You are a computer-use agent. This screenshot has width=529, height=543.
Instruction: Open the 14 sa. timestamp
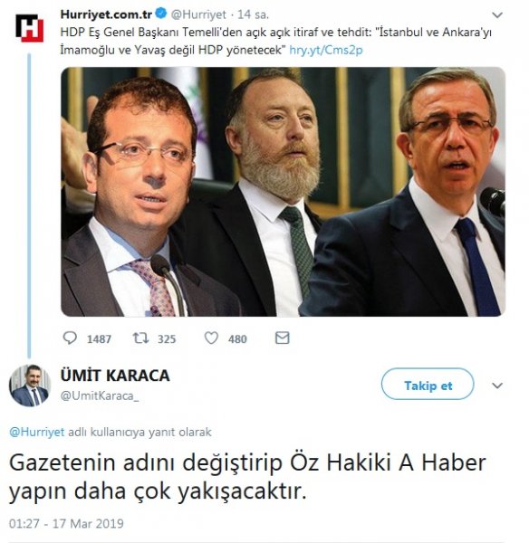point(253,14)
